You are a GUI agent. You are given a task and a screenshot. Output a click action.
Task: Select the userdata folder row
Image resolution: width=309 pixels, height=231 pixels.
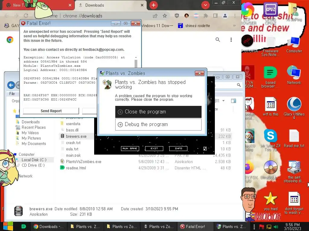[x=73, y=124]
